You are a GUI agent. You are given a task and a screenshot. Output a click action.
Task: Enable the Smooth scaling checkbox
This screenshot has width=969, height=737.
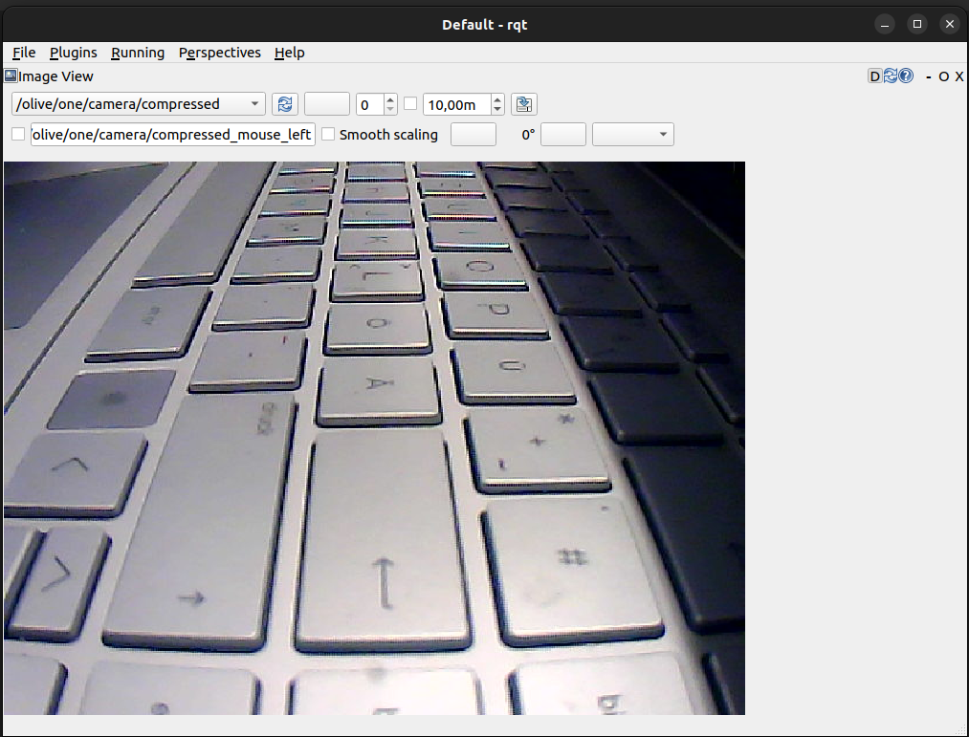tap(328, 135)
